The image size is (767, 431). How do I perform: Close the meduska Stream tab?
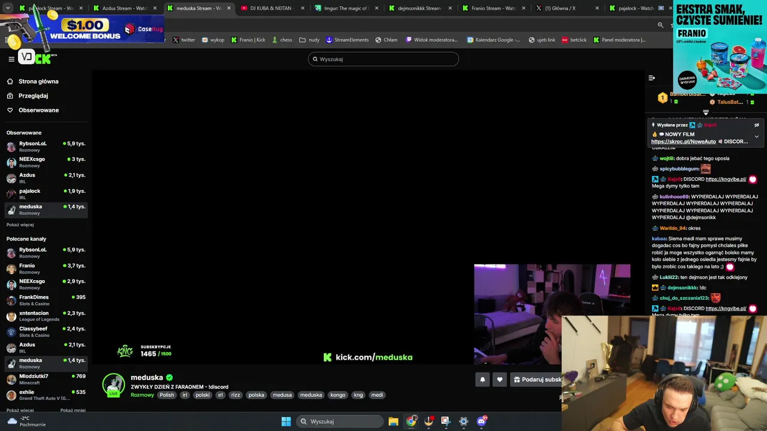pyautogui.click(x=228, y=8)
